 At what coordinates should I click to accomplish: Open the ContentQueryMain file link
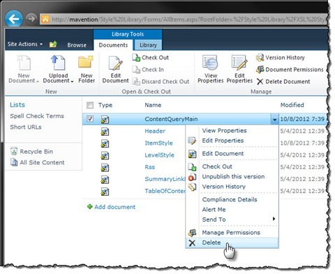pos(171,119)
